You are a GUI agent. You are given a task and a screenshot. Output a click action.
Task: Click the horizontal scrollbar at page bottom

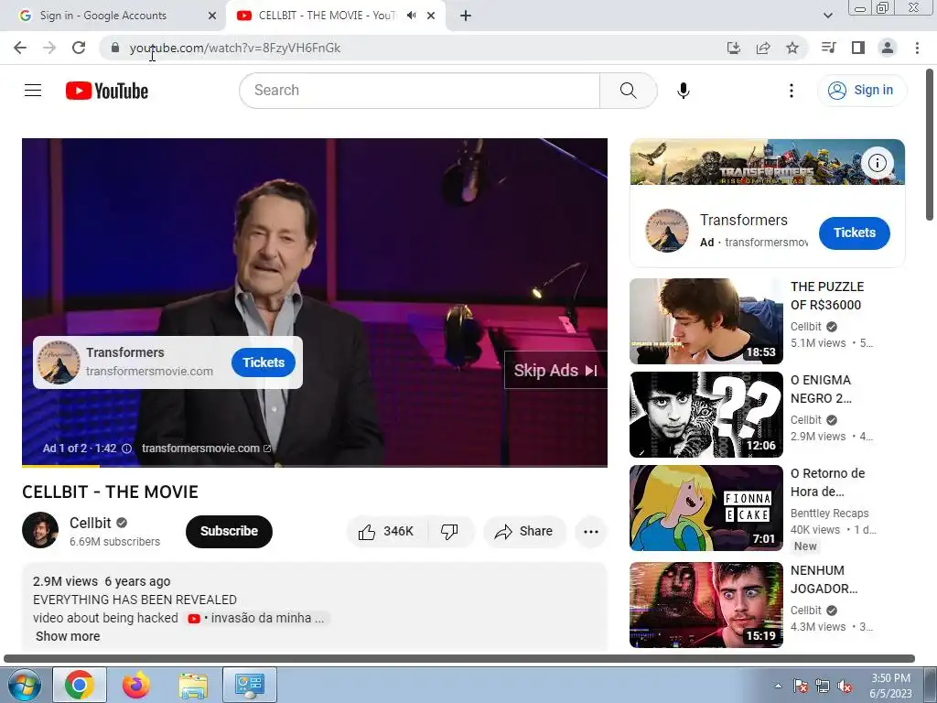click(459, 659)
